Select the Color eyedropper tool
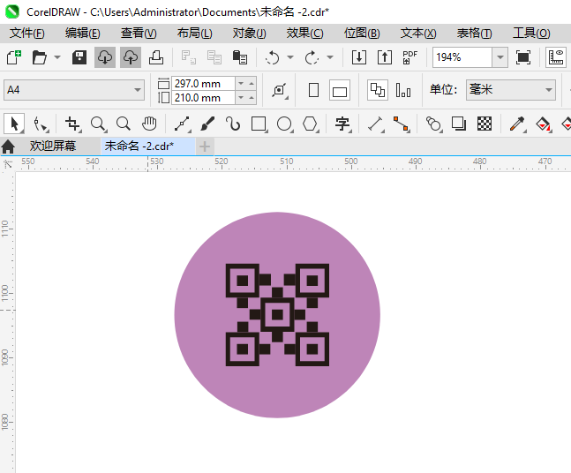This screenshot has height=473, width=571. pyautogui.click(x=517, y=124)
